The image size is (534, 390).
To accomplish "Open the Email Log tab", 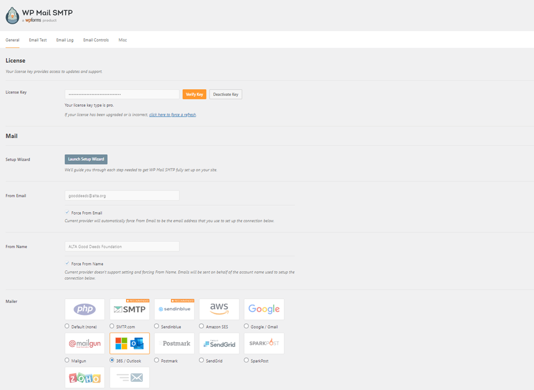I will point(65,40).
